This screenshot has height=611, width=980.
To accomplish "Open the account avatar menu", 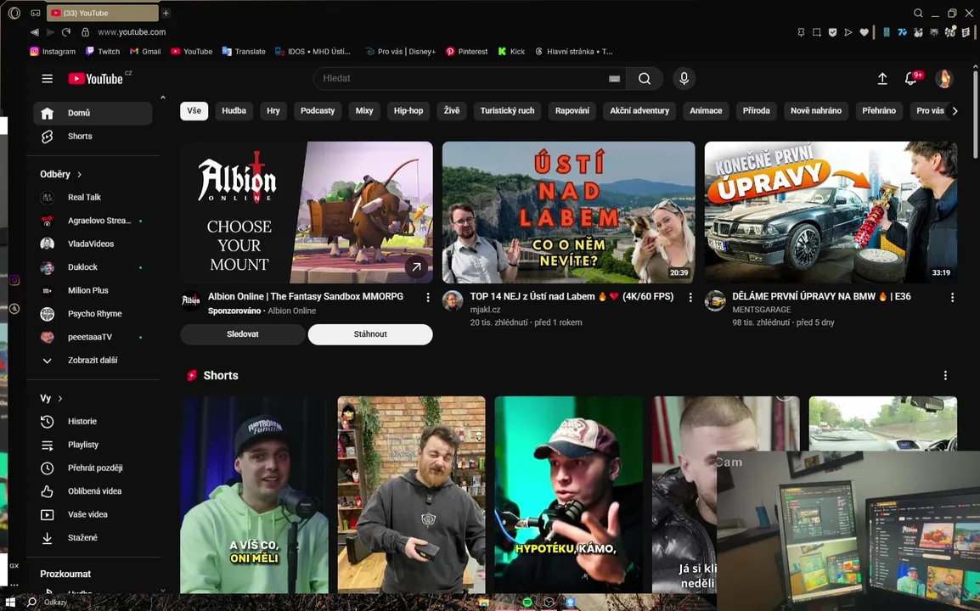I will (943, 79).
